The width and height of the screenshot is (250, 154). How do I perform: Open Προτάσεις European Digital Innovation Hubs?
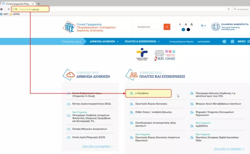click(x=217, y=139)
